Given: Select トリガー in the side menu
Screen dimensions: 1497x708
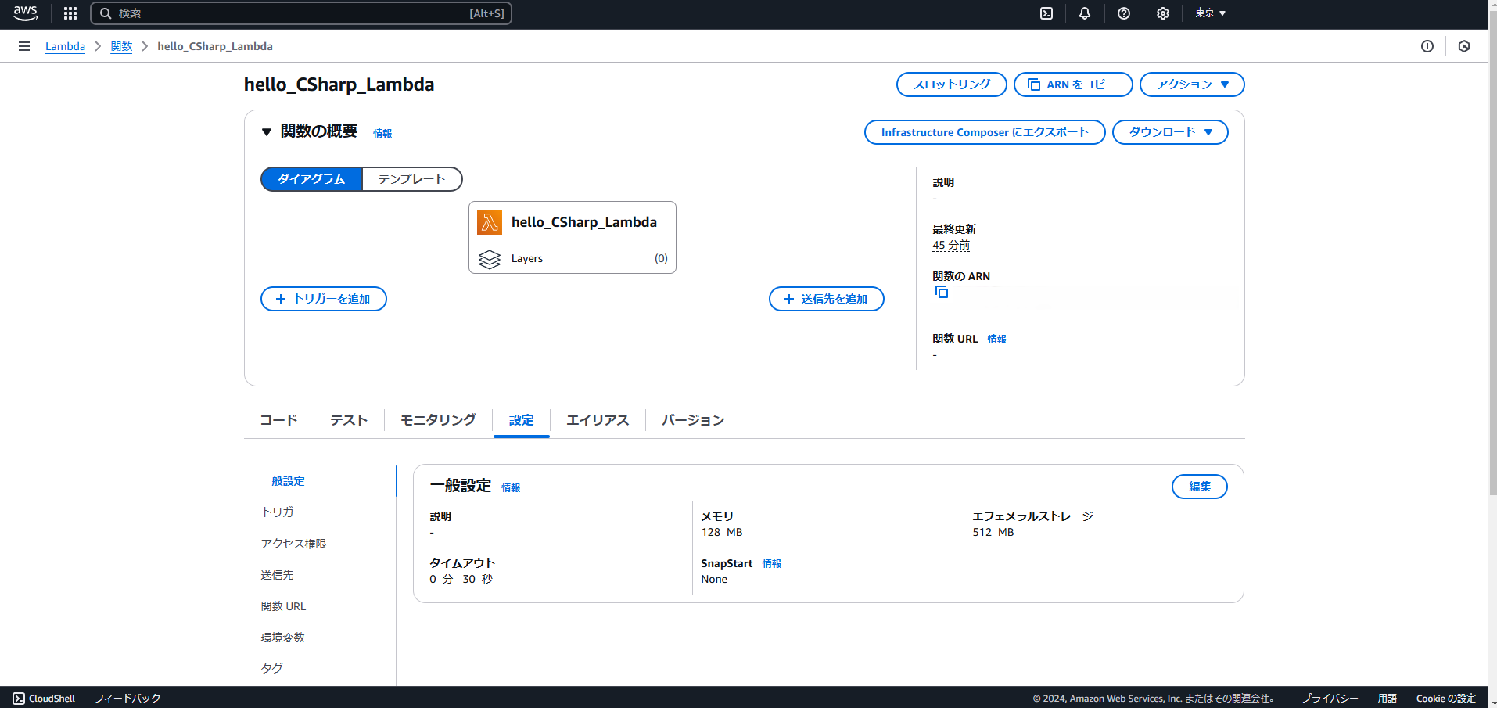Looking at the screenshot, I should pos(283,512).
